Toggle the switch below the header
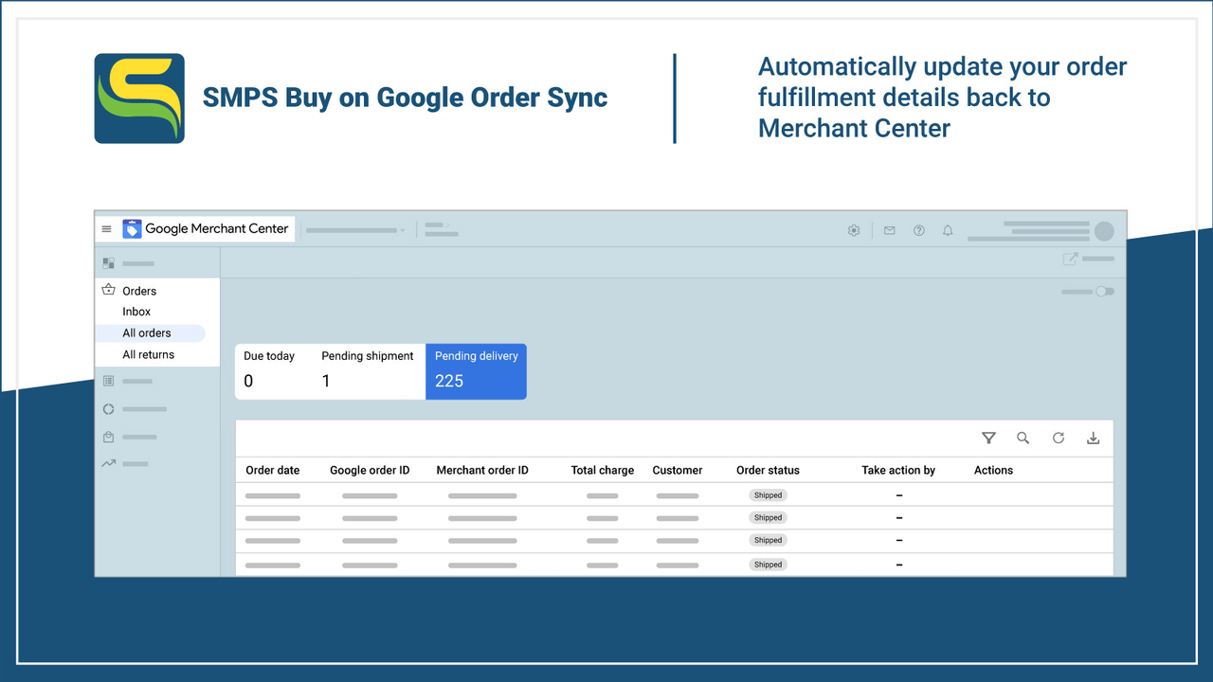The width and height of the screenshot is (1213, 682). pyautogui.click(x=1104, y=292)
